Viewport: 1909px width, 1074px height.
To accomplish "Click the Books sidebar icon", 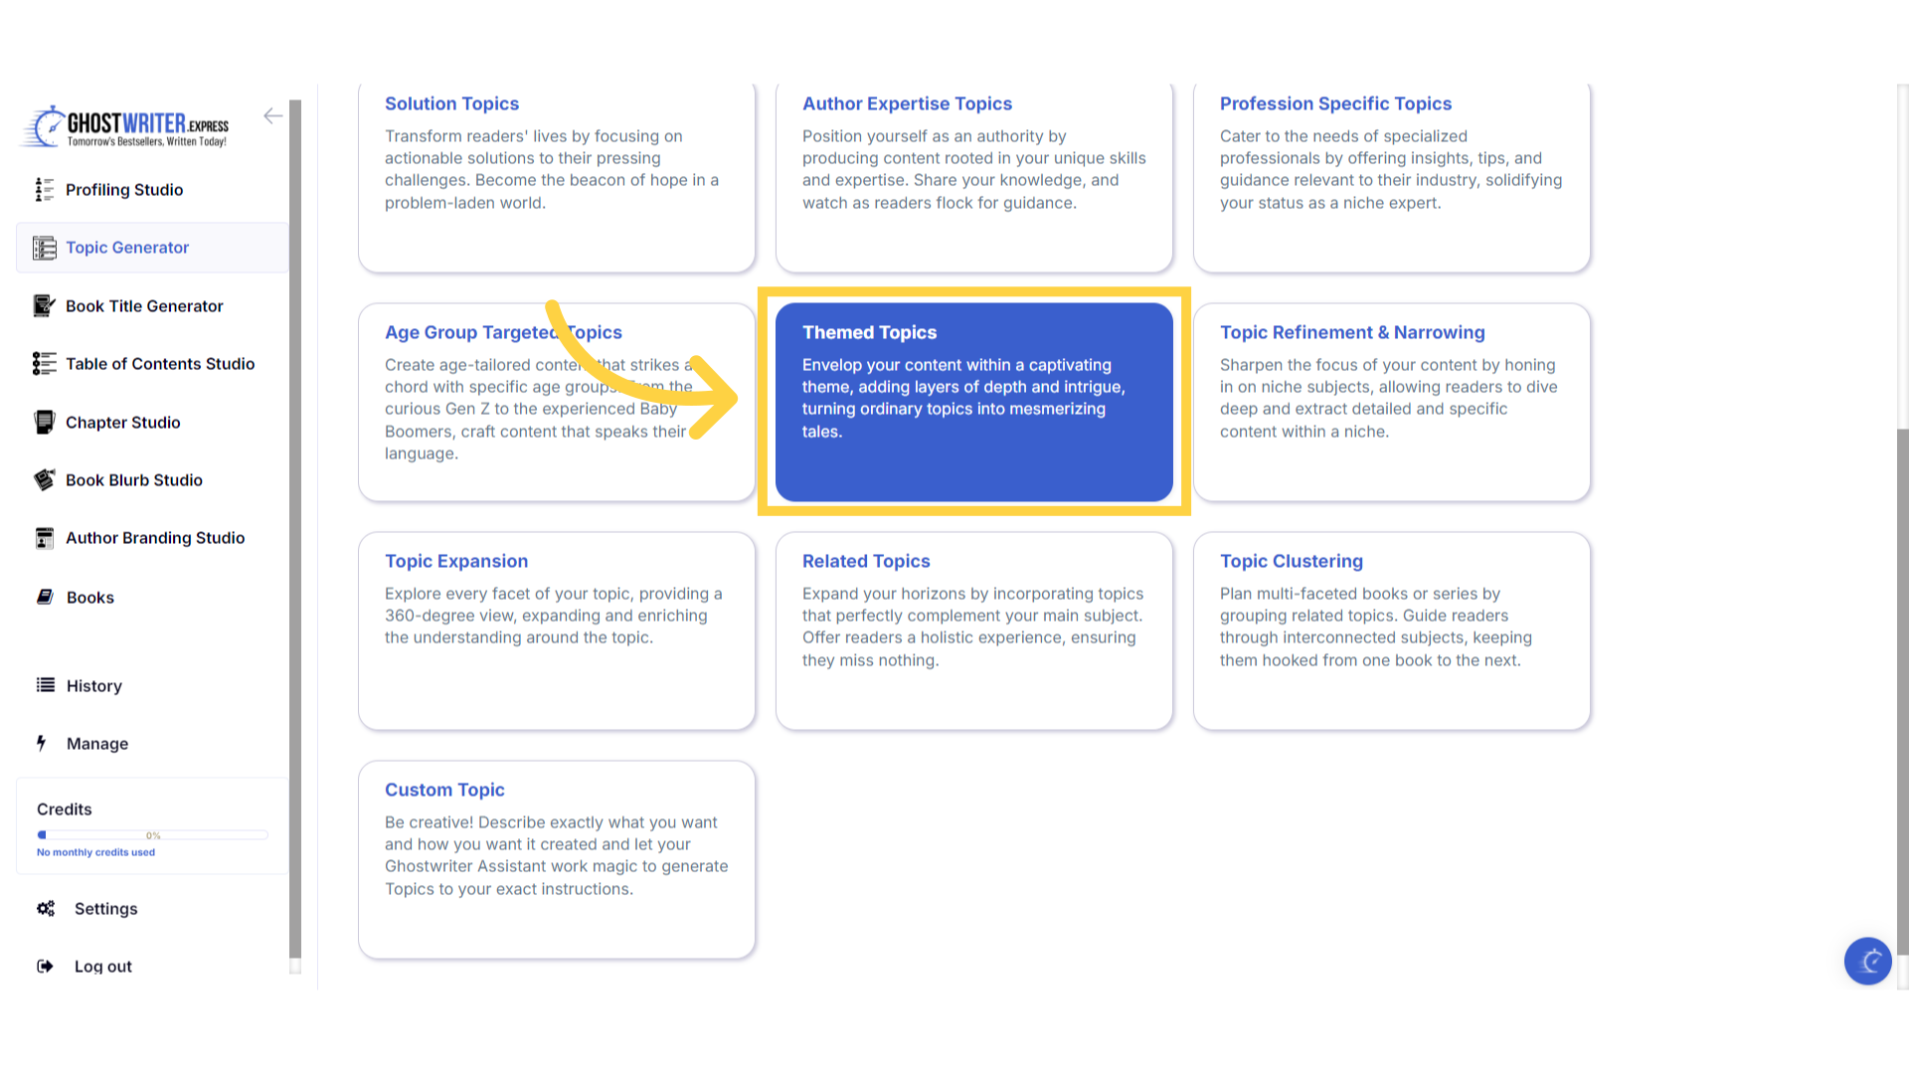I will click(x=45, y=597).
